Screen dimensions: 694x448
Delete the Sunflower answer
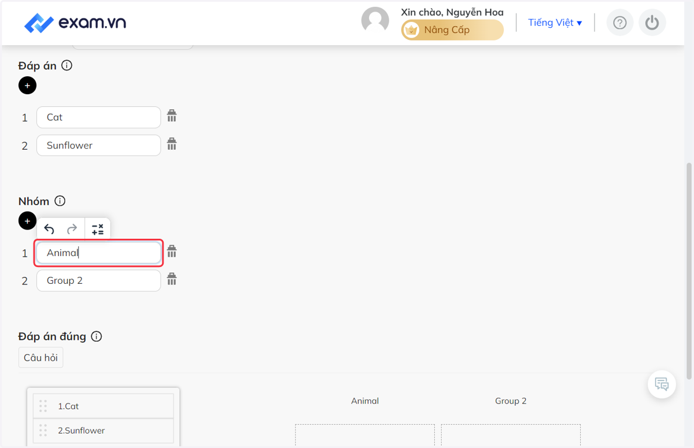click(x=172, y=144)
